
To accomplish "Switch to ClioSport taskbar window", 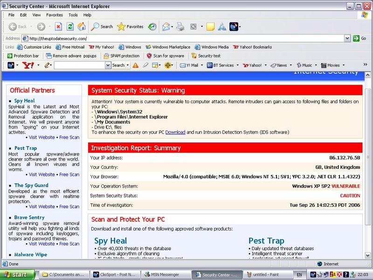I will [x=115, y=274].
